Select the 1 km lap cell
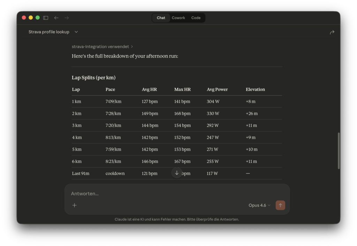The image size is (357, 246). point(76,101)
